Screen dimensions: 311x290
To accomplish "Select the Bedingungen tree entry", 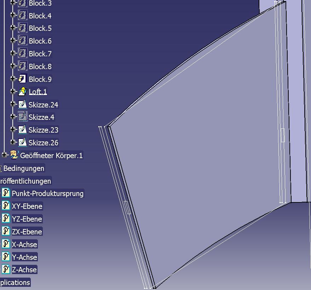I will click(x=24, y=168).
